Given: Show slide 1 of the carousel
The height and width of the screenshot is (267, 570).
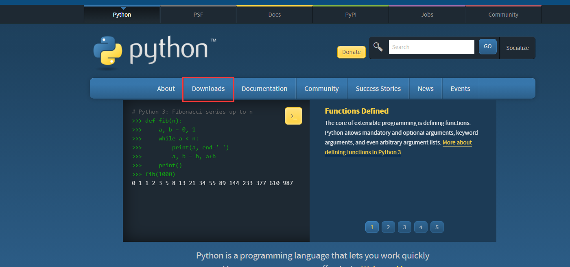Looking at the screenshot, I should point(372,227).
